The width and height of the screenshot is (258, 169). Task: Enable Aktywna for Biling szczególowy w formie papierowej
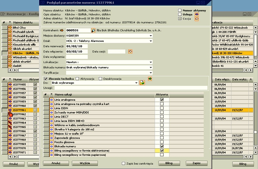coord(162,155)
